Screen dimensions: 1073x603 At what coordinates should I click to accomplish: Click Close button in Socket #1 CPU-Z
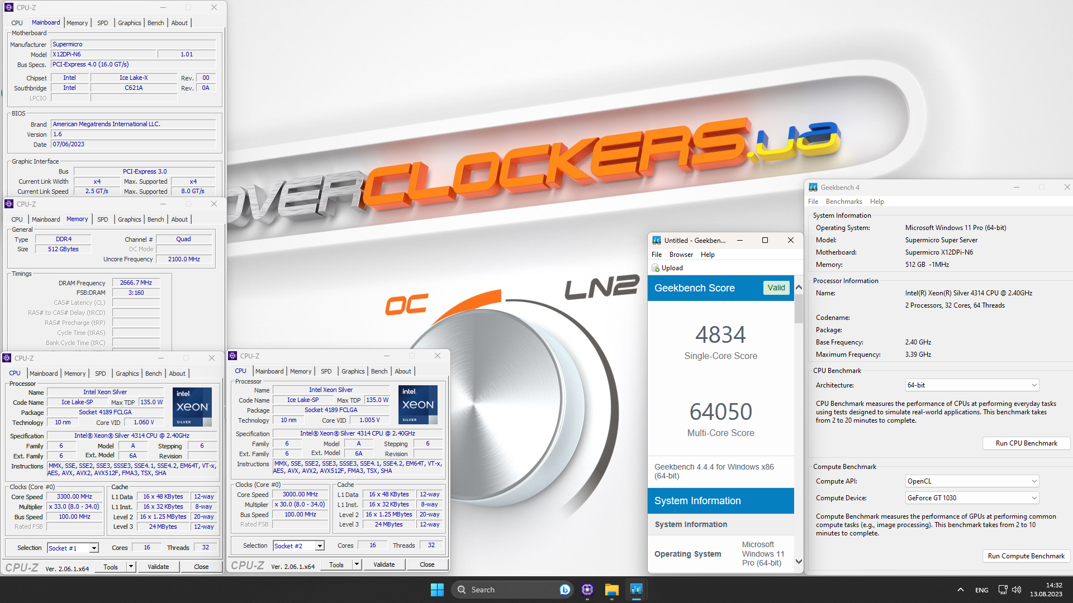[x=201, y=567]
